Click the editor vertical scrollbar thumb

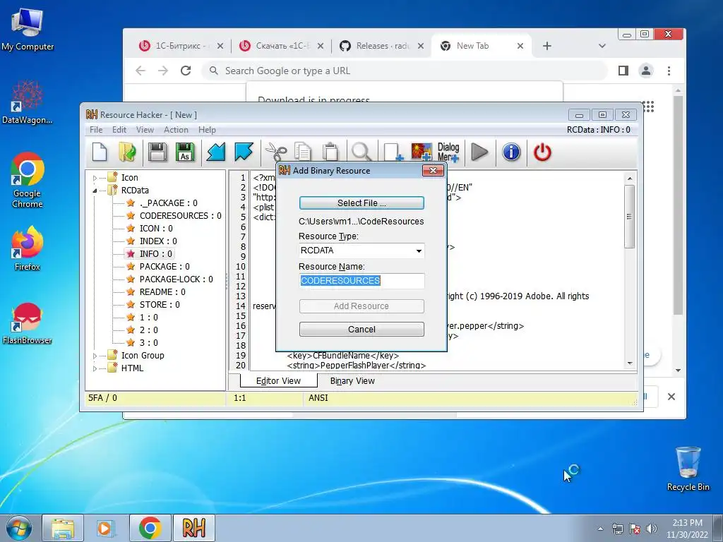click(629, 217)
